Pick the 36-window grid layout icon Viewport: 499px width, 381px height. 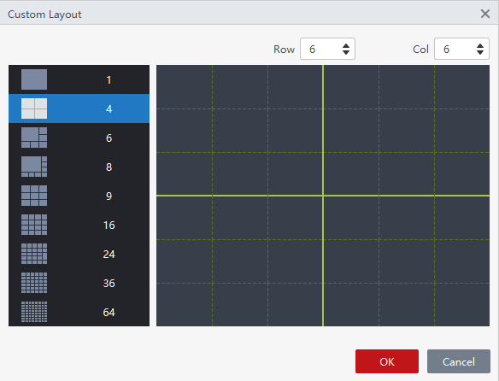point(34,283)
